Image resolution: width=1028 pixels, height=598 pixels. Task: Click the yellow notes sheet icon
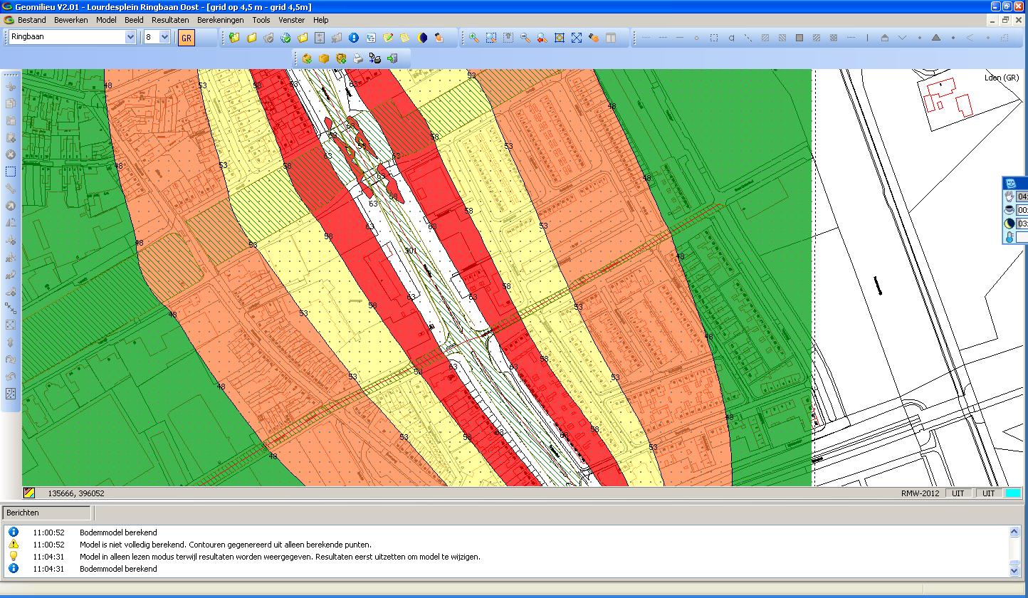pos(405,38)
